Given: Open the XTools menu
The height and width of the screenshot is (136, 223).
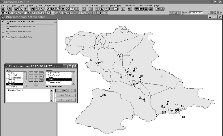Looking at the screenshot, I should [x=72, y=6].
